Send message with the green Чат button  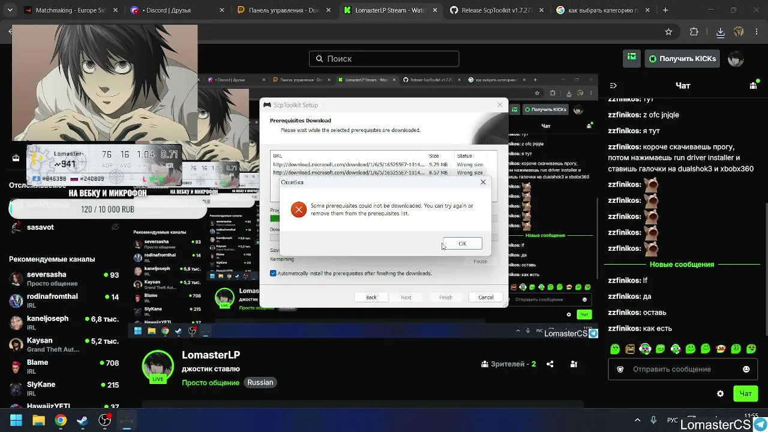(745, 394)
